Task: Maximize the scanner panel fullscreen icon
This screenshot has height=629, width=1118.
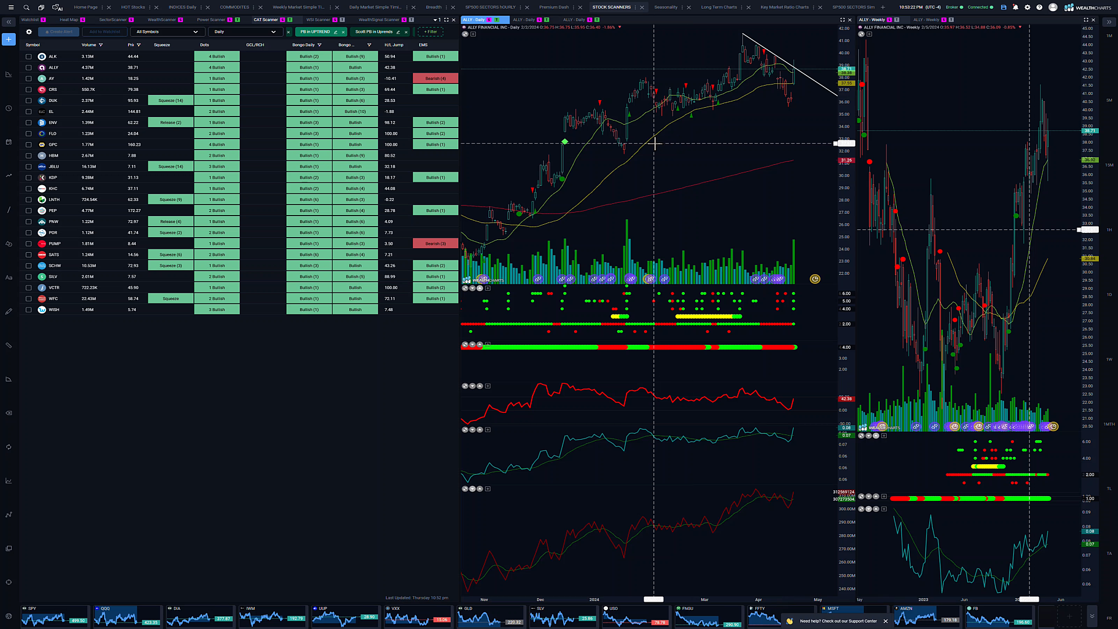Action: pyautogui.click(x=447, y=20)
